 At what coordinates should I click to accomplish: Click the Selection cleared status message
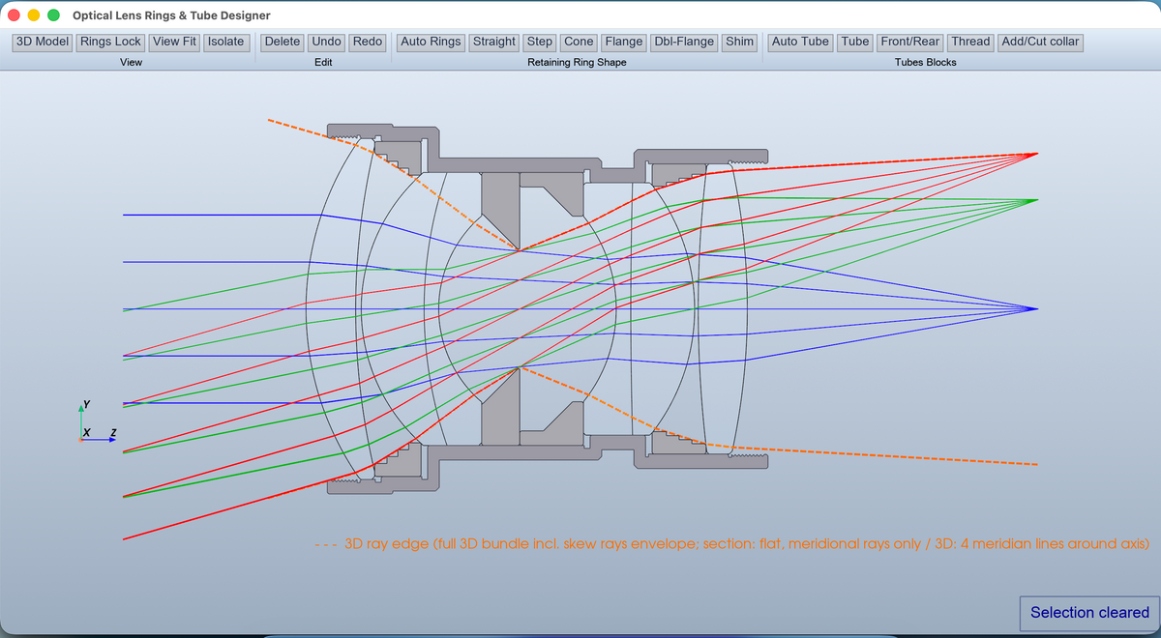click(1089, 612)
